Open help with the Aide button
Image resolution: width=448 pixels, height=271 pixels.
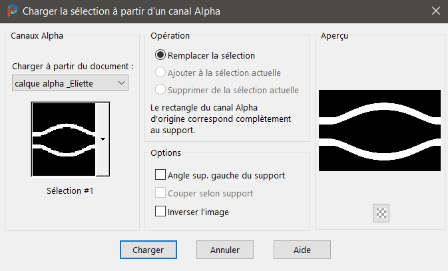coord(302,250)
